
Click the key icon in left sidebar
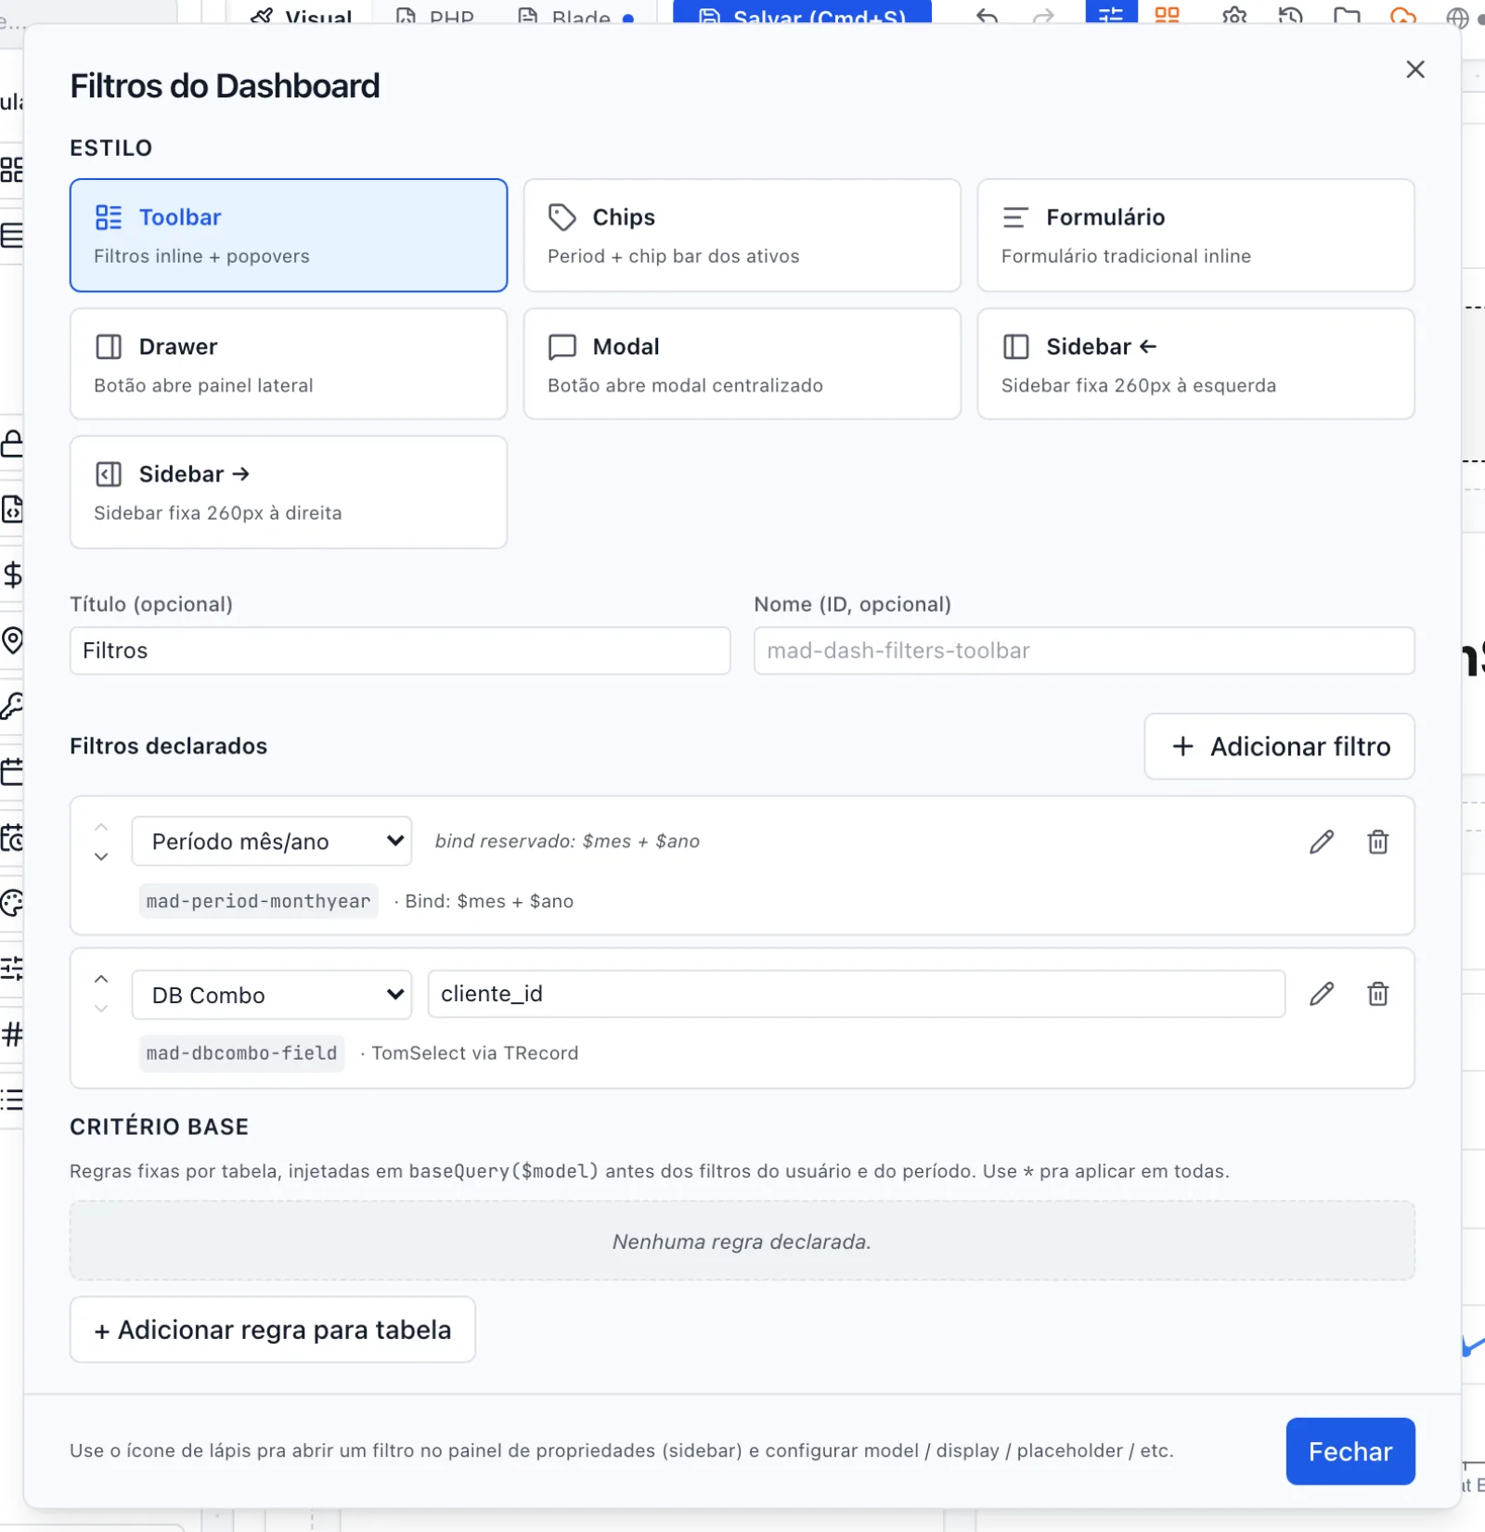(12, 706)
